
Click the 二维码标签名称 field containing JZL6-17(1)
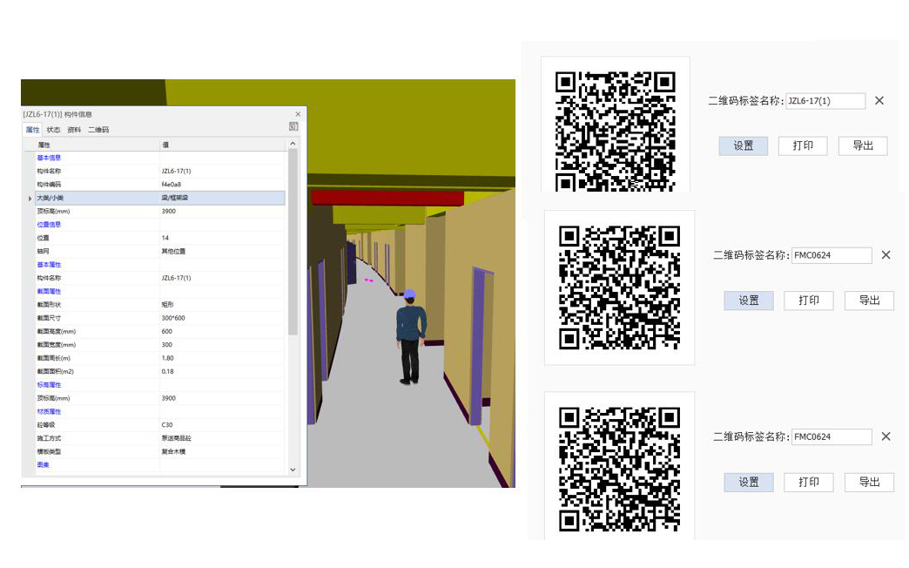pos(825,100)
